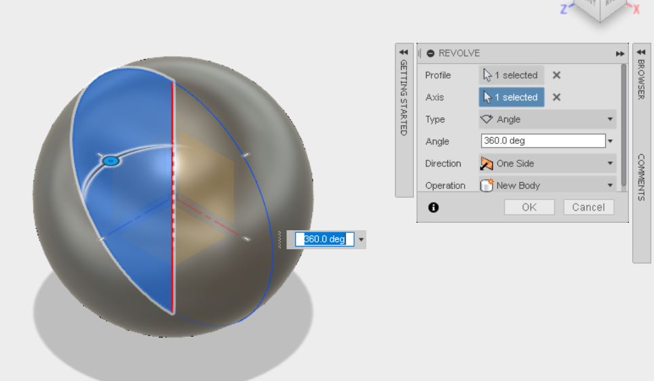Click the Axis selection button
This screenshot has height=381, width=654.
[512, 97]
